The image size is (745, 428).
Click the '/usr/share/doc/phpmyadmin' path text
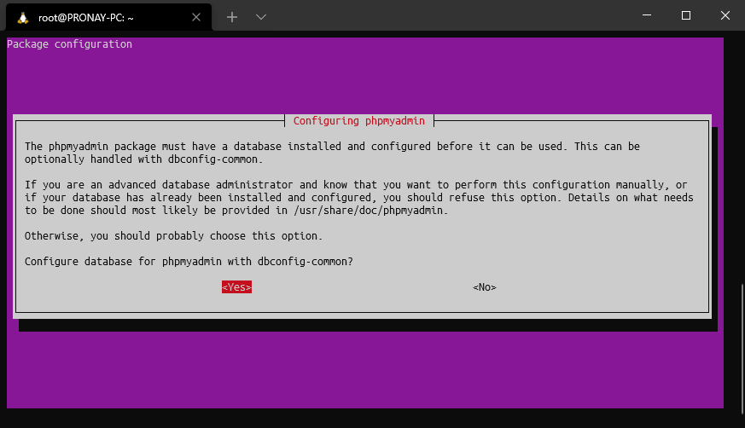[x=368, y=211]
